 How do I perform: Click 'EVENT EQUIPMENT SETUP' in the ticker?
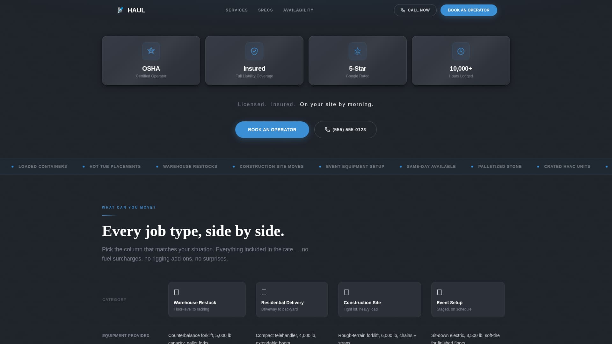[355, 167]
